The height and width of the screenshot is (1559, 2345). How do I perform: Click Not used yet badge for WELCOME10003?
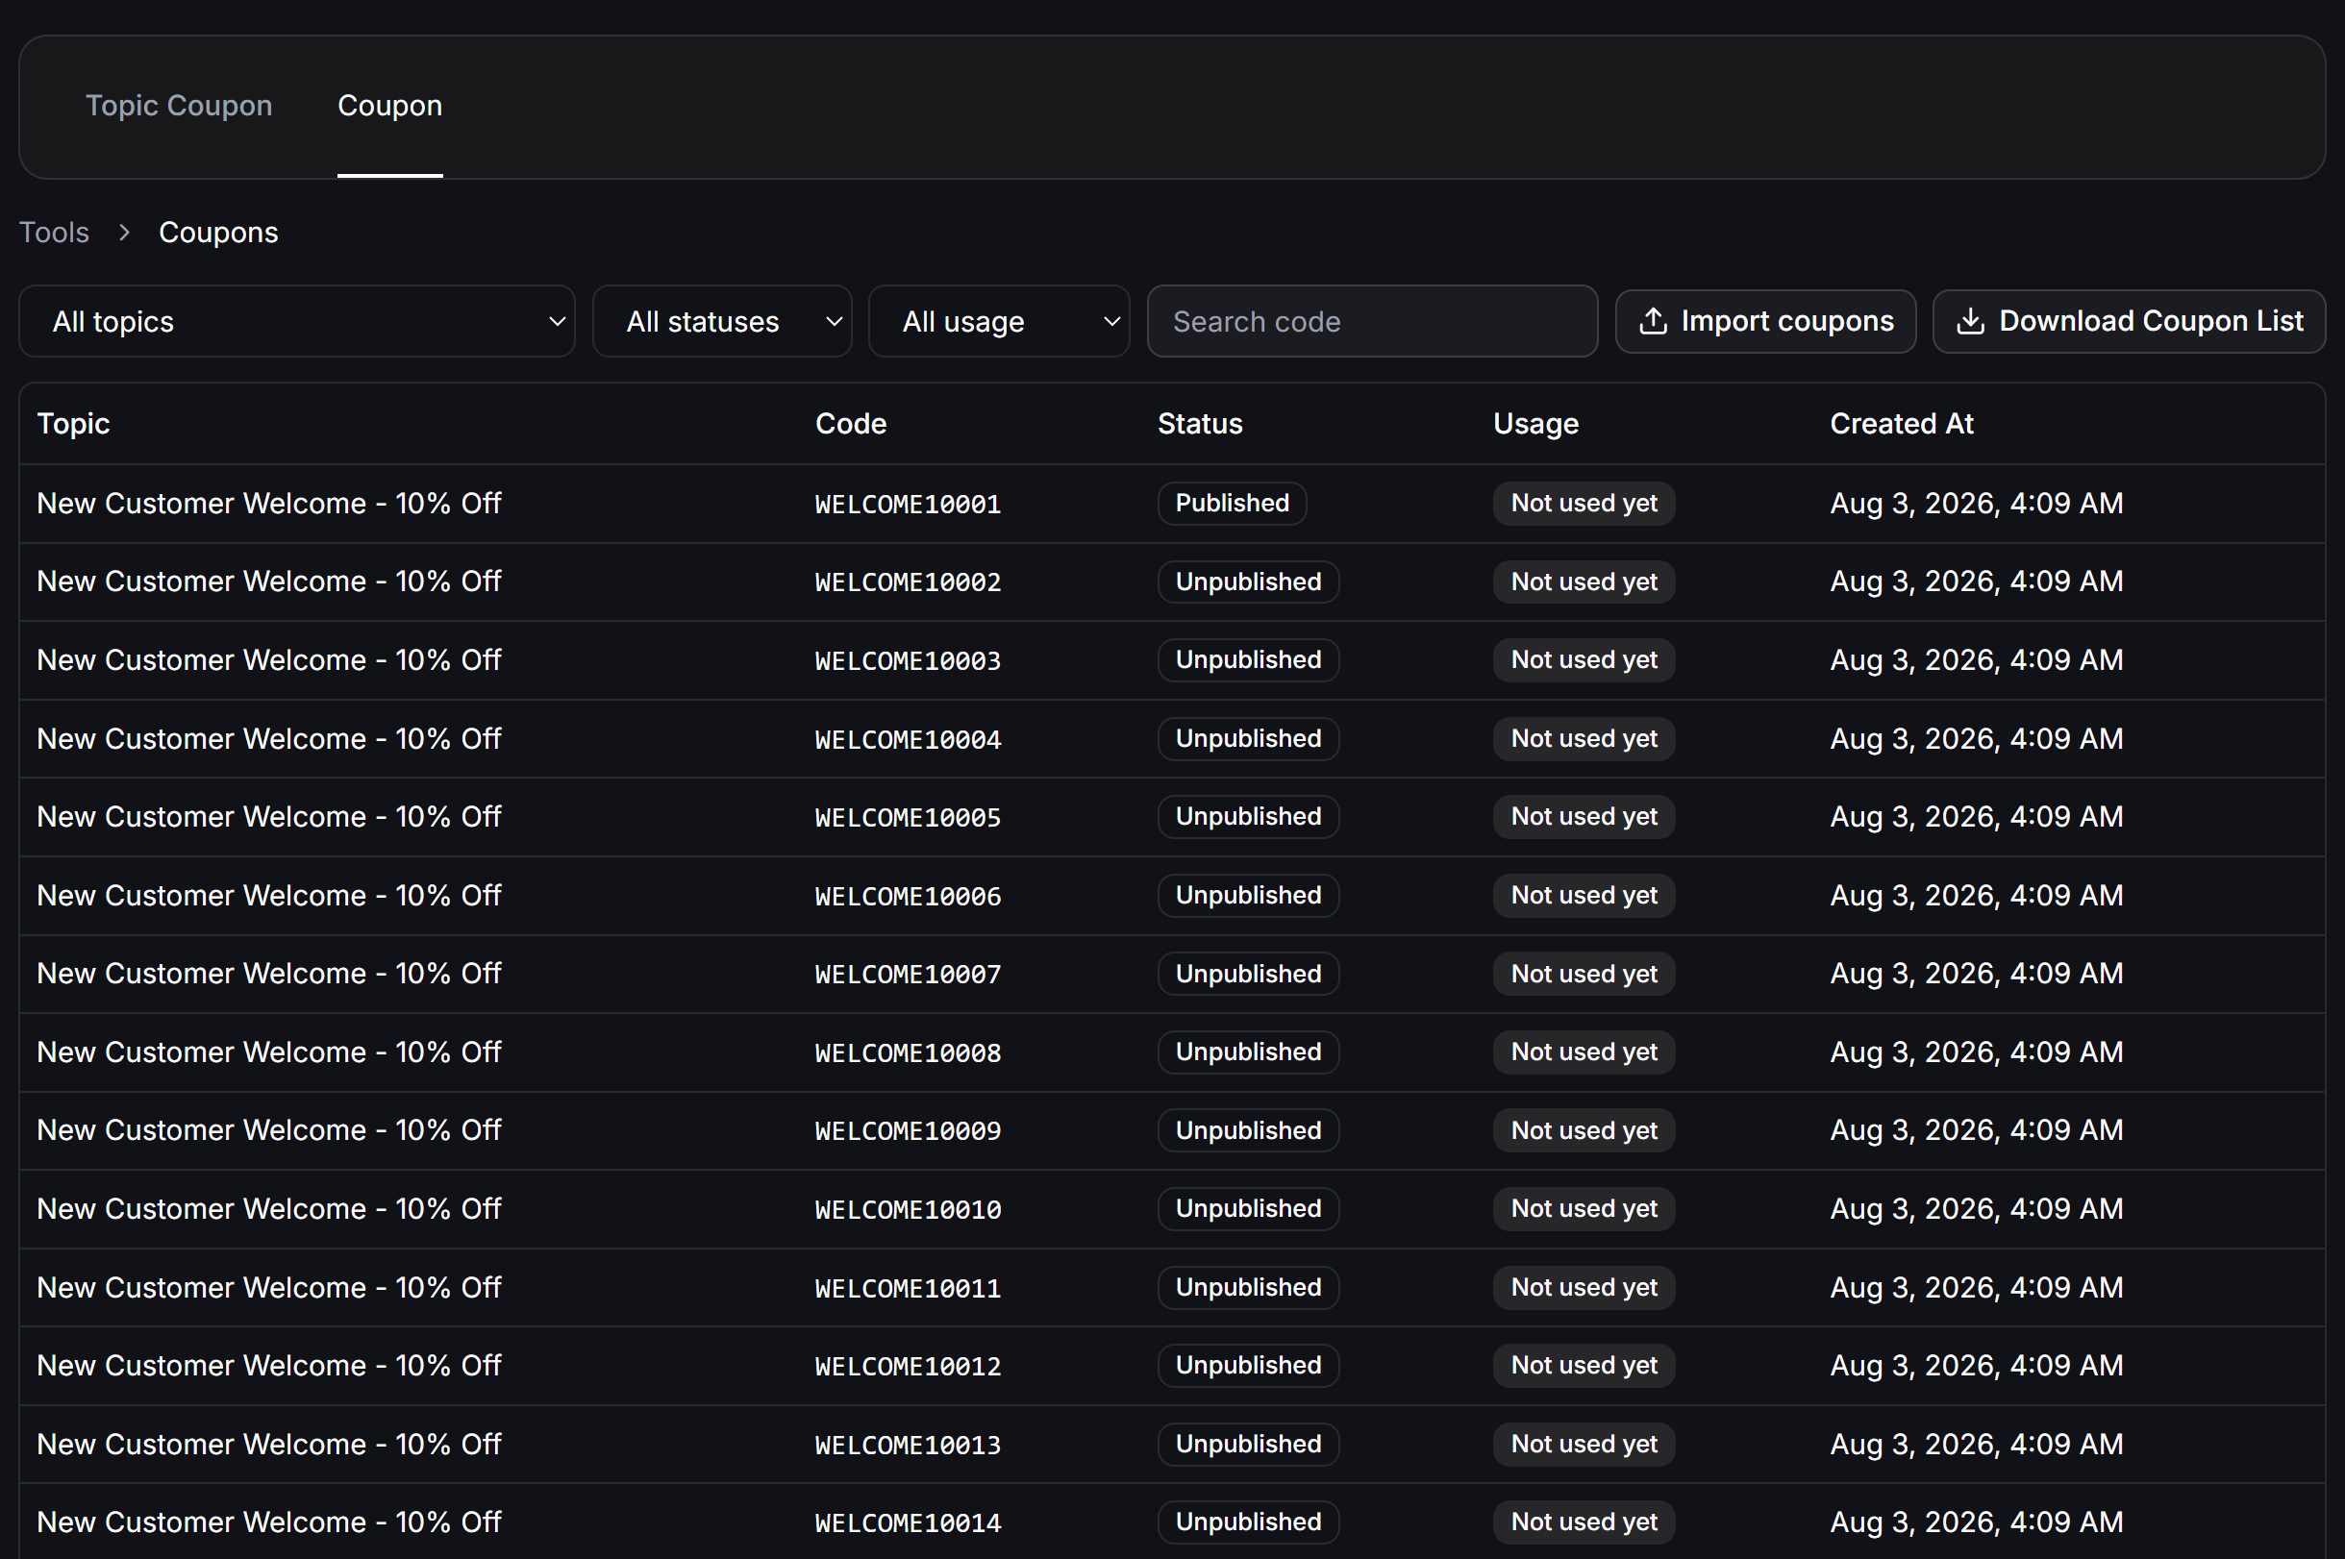click(x=1584, y=660)
